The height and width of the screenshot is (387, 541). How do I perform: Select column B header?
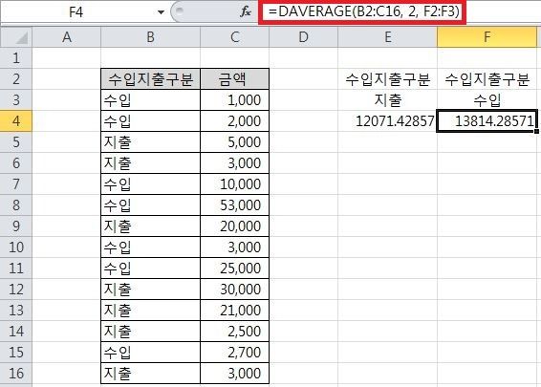[150, 37]
